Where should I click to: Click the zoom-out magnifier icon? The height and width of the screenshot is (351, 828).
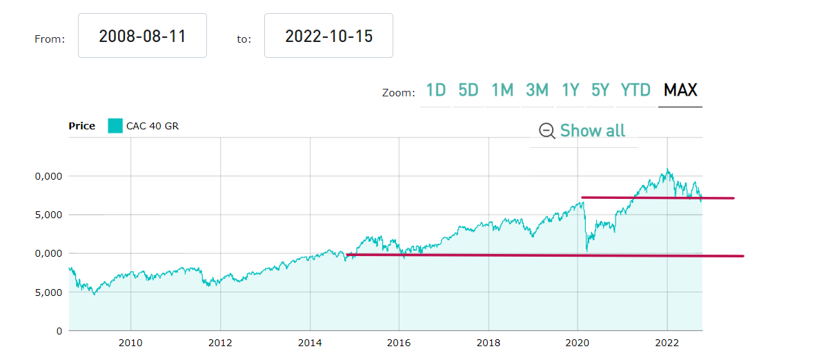(547, 131)
